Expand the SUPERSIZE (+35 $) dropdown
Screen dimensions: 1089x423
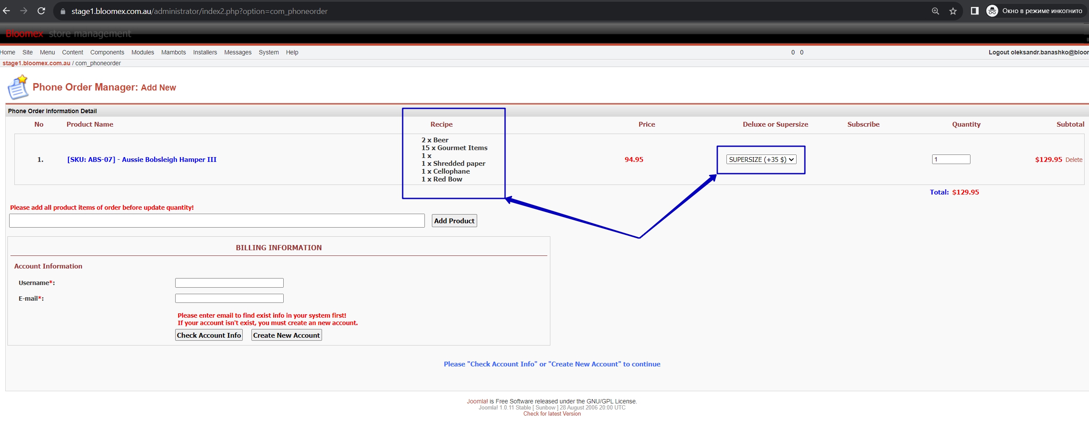pos(761,159)
